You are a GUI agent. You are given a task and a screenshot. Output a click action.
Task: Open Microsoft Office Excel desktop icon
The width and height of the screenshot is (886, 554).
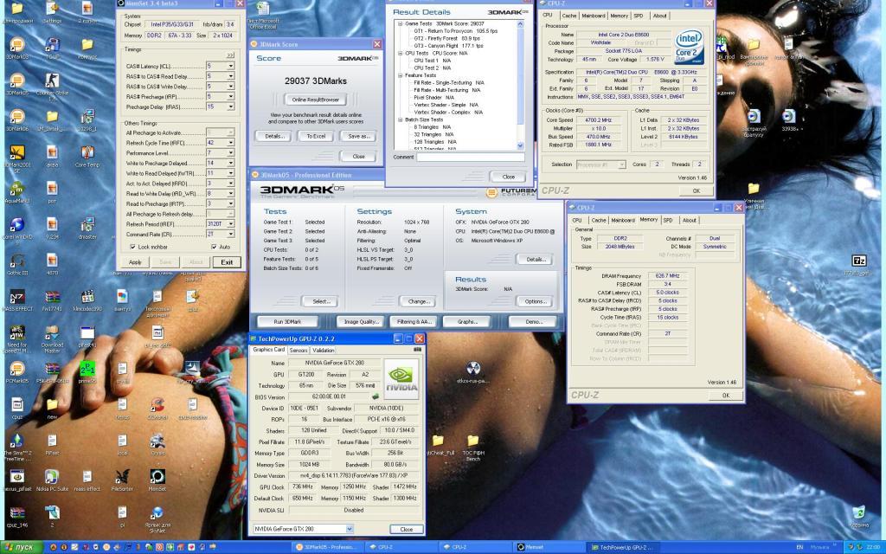[x=263, y=9]
